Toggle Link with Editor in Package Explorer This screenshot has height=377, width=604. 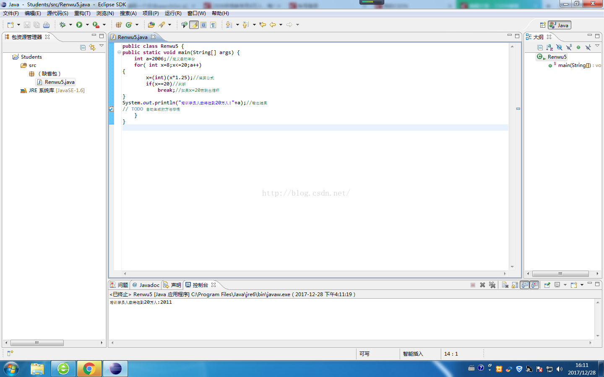pos(92,47)
